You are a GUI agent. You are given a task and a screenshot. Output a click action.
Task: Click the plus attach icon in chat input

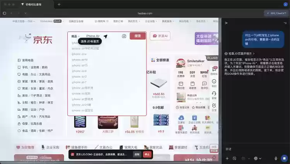pos(227,158)
